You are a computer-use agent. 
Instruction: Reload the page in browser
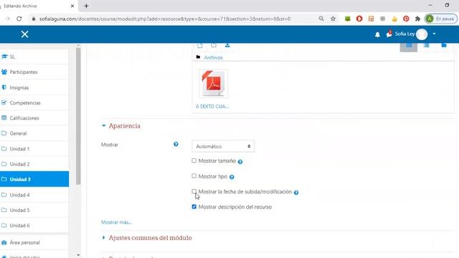tap(19, 19)
